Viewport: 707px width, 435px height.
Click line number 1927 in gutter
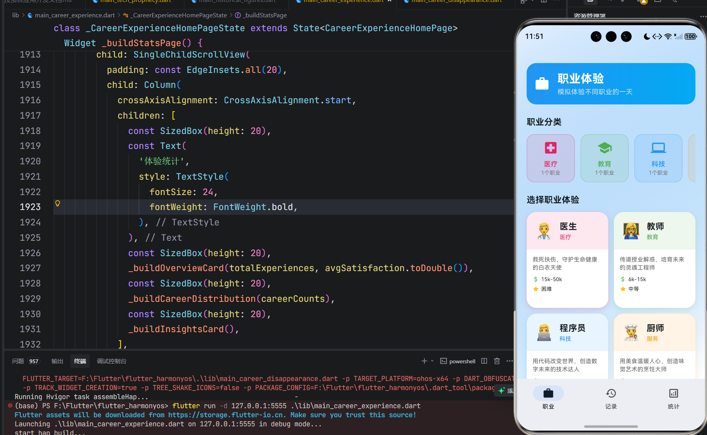30,268
